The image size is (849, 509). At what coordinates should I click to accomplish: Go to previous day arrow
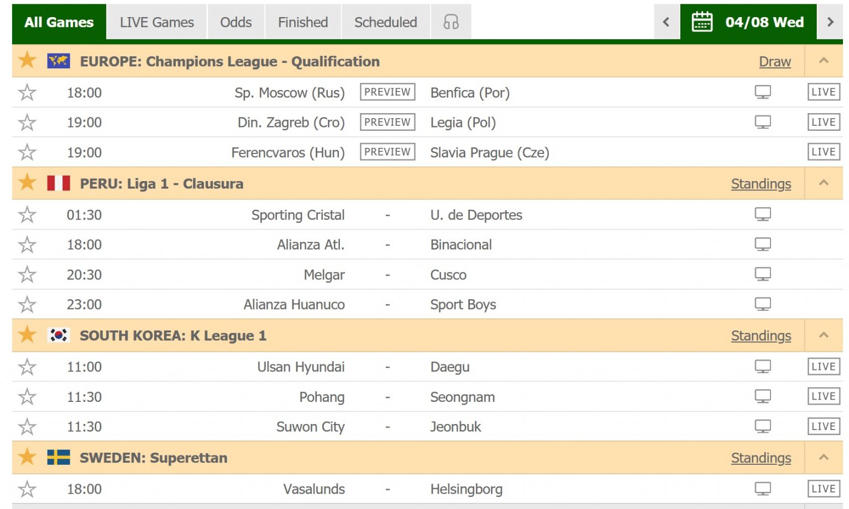click(x=666, y=22)
